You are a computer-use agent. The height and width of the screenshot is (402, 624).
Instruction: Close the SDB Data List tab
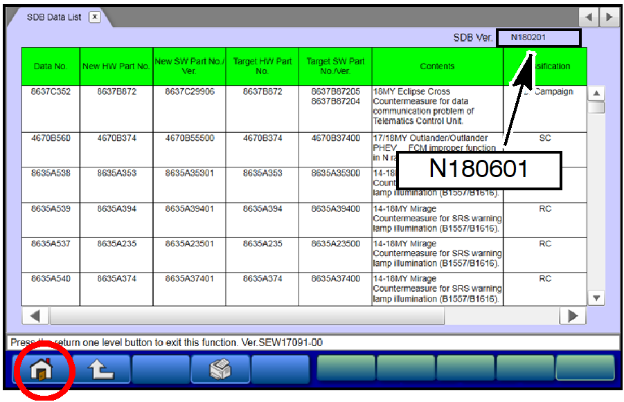95,17
